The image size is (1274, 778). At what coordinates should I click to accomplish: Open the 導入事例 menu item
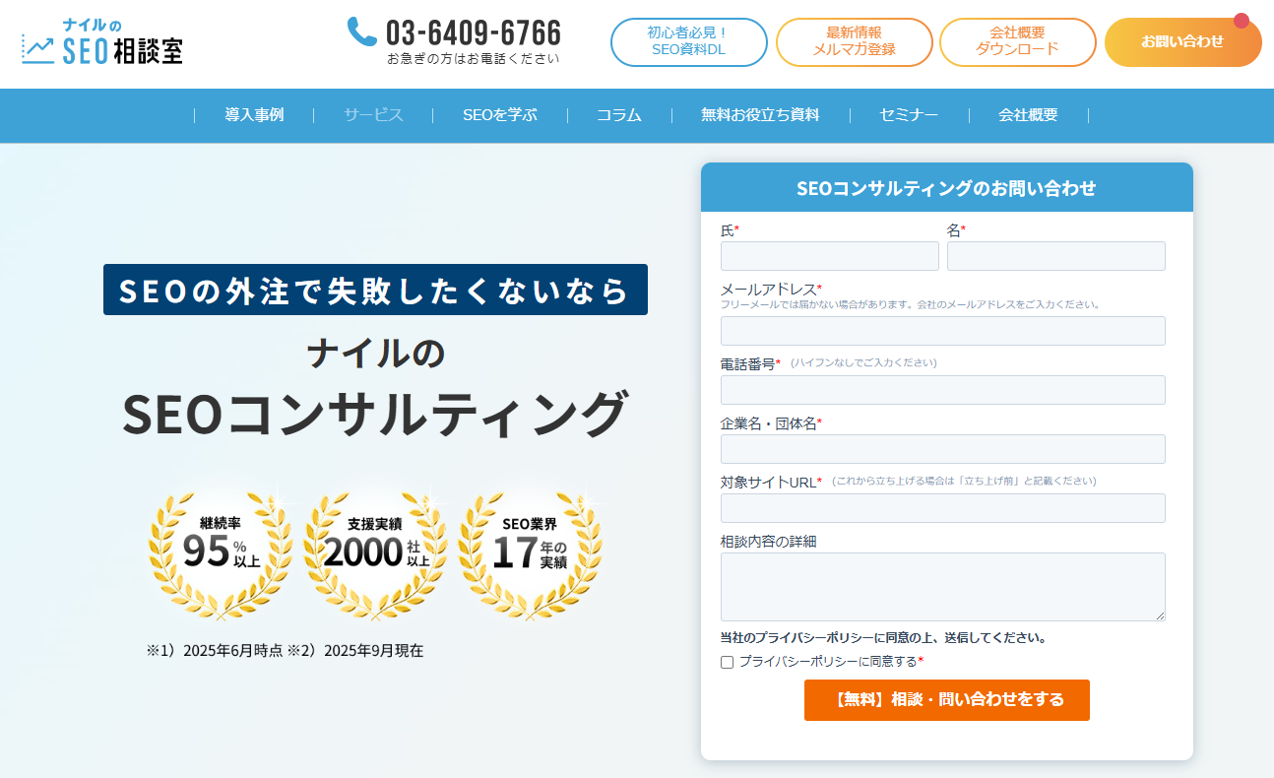[x=254, y=115]
